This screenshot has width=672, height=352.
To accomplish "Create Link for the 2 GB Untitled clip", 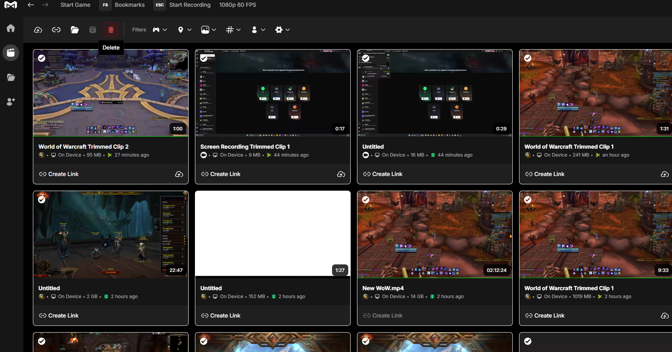I will pyautogui.click(x=59, y=316).
